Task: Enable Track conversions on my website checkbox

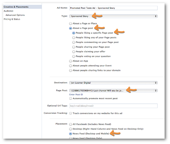Action: [x=71, y=113]
